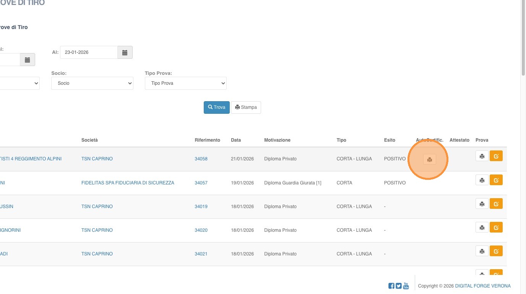Print the prova for reference 34019
This screenshot has height=294, width=526.
[x=482, y=204]
